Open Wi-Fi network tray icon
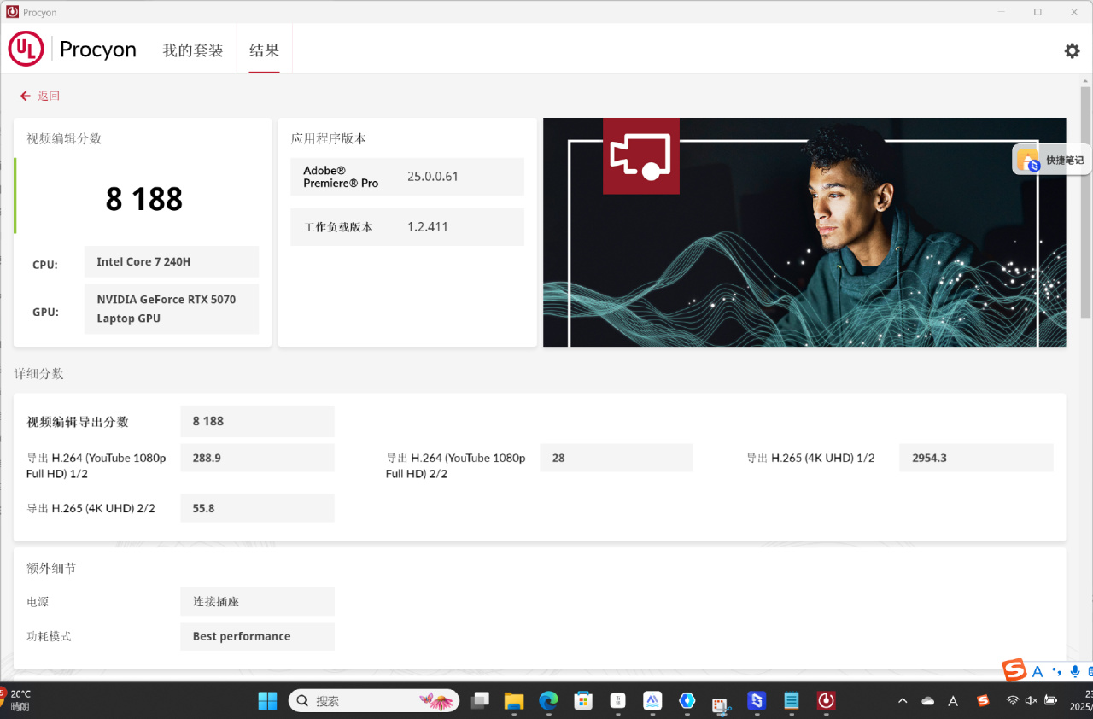 [x=1013, y=701]
